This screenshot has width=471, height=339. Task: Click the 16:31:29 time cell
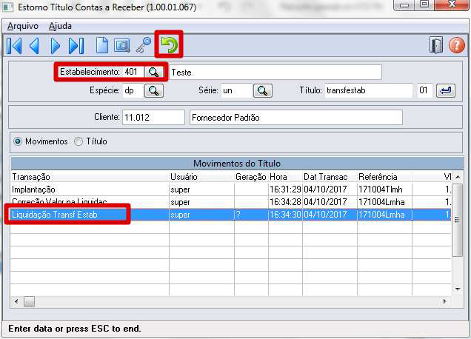click(x=285, y=189)
